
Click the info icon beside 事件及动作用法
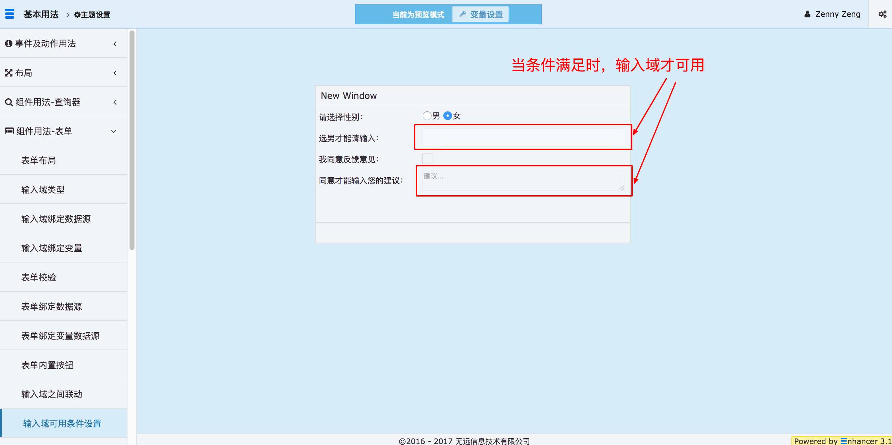[9, 44]
